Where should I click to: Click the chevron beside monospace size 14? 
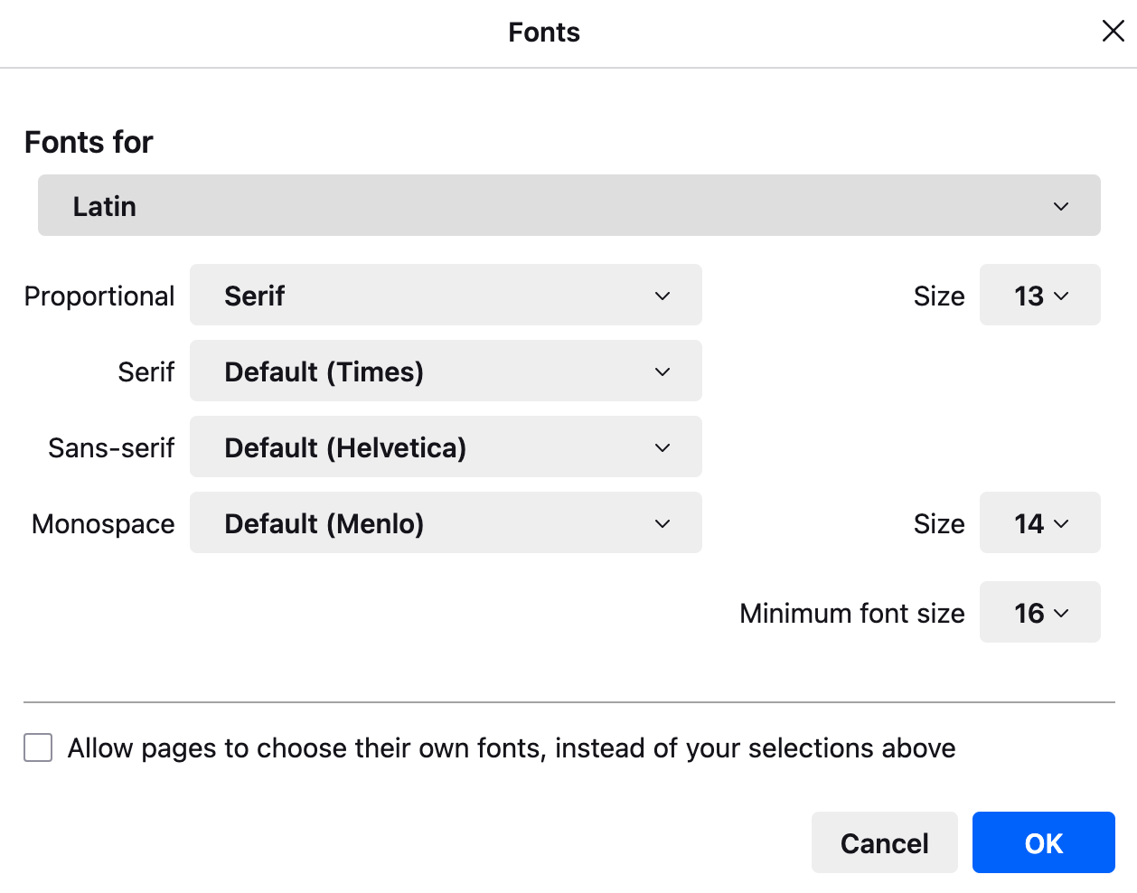[x=1062, y=523]
